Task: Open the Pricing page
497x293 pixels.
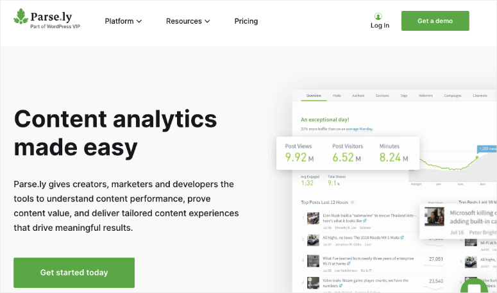Action: [x=246, y=21]
